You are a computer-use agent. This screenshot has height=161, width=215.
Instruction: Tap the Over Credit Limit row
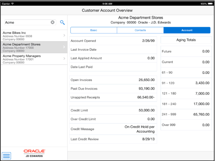point(113,119)
